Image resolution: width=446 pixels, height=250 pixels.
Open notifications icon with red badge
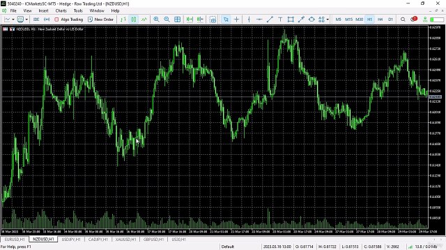pyautogui.click(x=413, y=19)
